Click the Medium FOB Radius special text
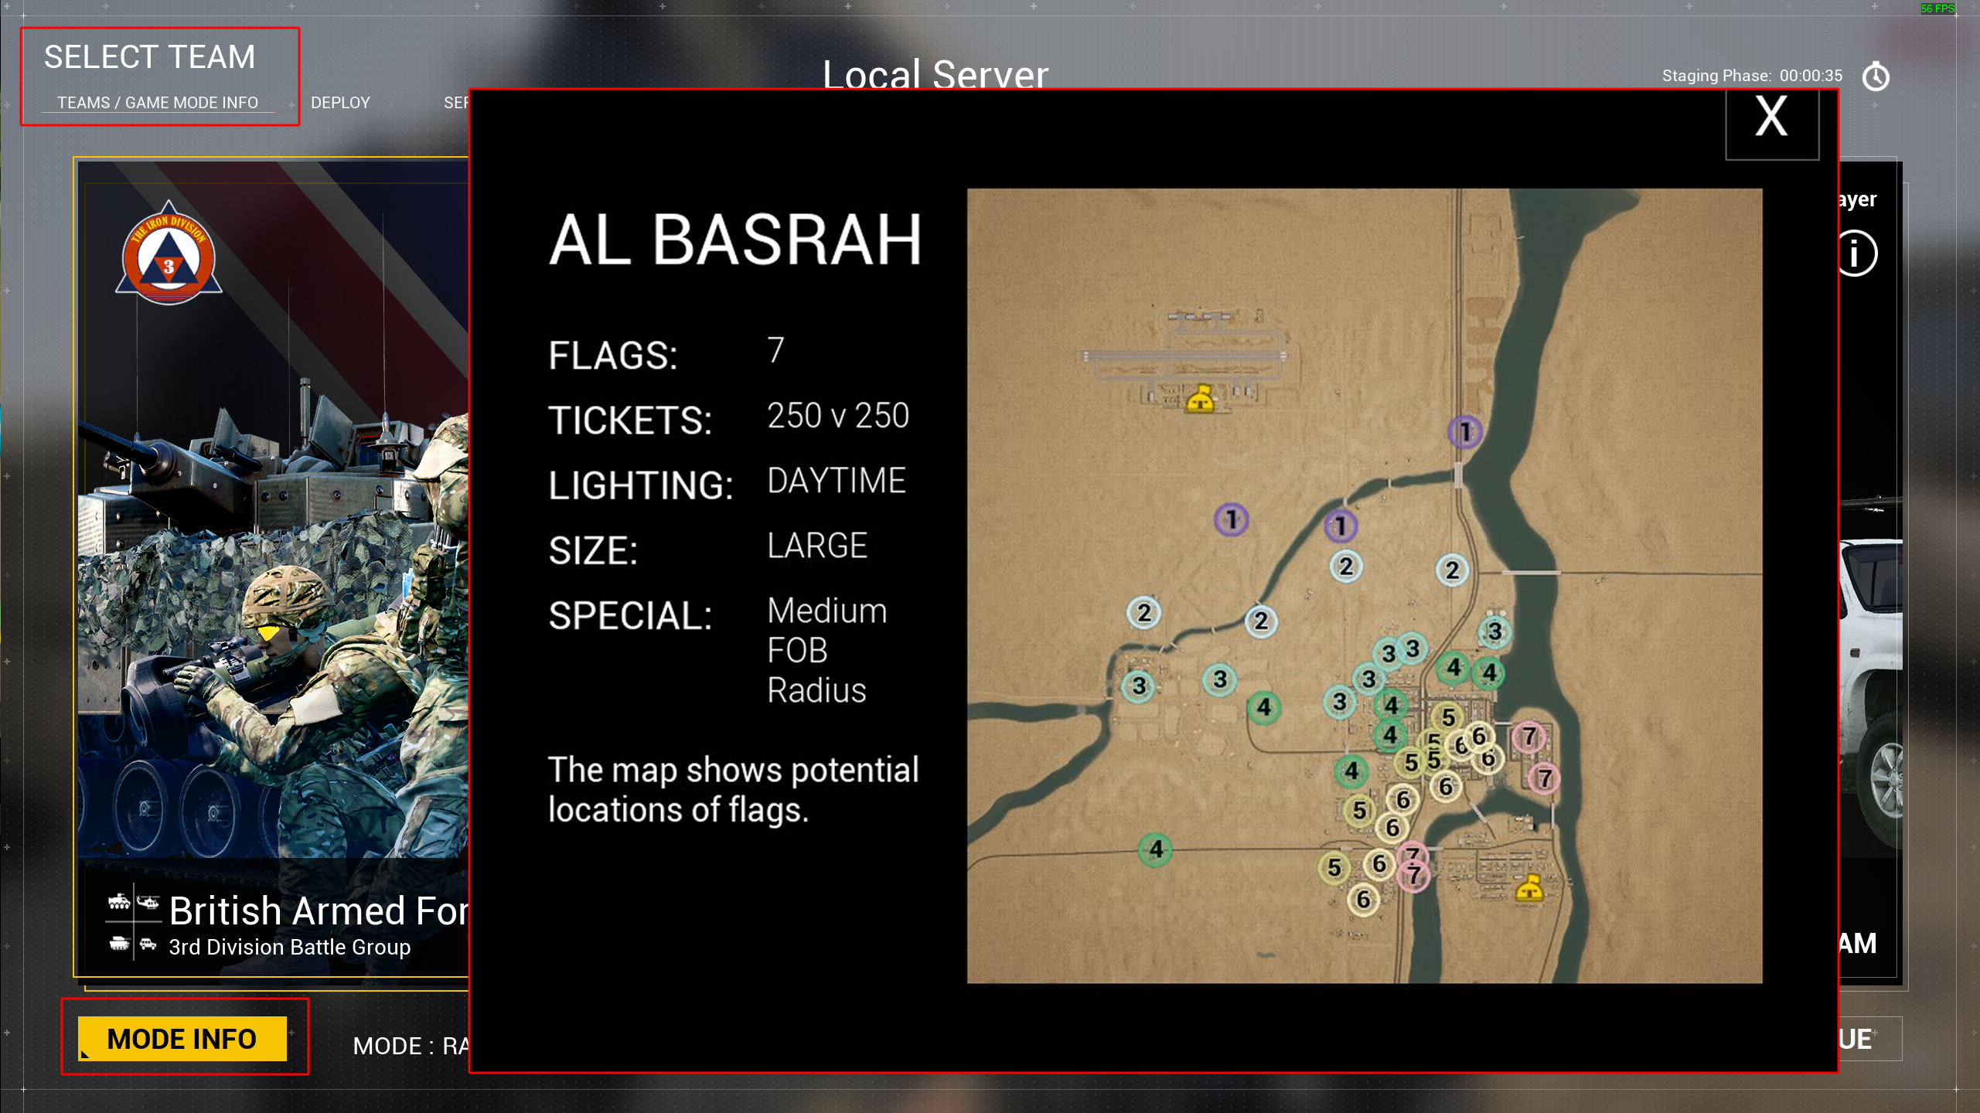Screen dimensions: 1980x1113 point(827,650)
